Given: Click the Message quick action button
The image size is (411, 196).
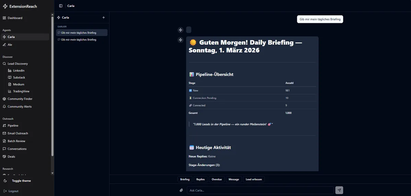Looking at the screenshot, I should (x=234, y=179).
